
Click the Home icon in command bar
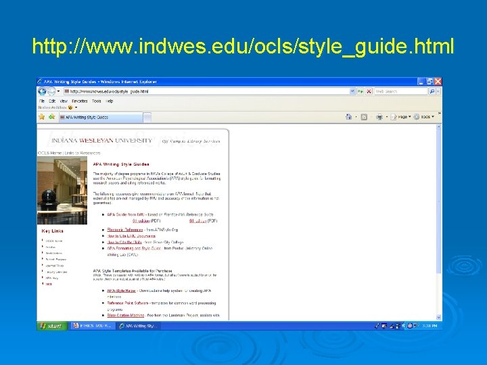348,117
